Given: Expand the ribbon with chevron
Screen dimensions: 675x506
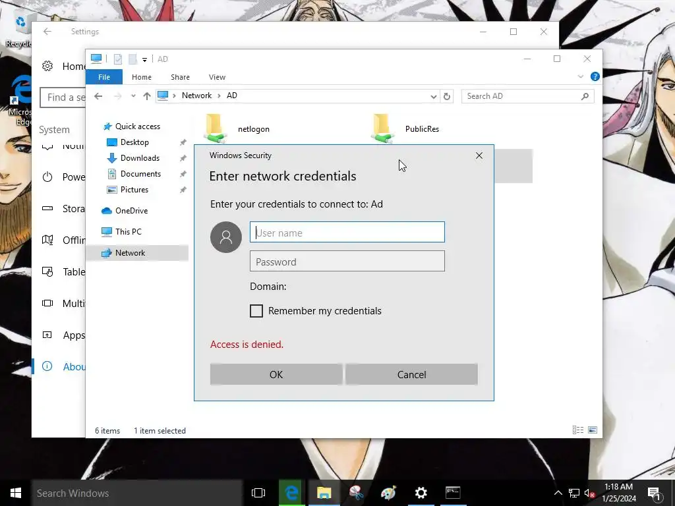Looking at the screenshot, I should click(x=580, y=76).
